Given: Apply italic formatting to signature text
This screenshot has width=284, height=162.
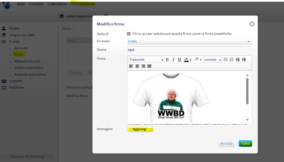Looking at the screenshot, I should tap(173, 60).
